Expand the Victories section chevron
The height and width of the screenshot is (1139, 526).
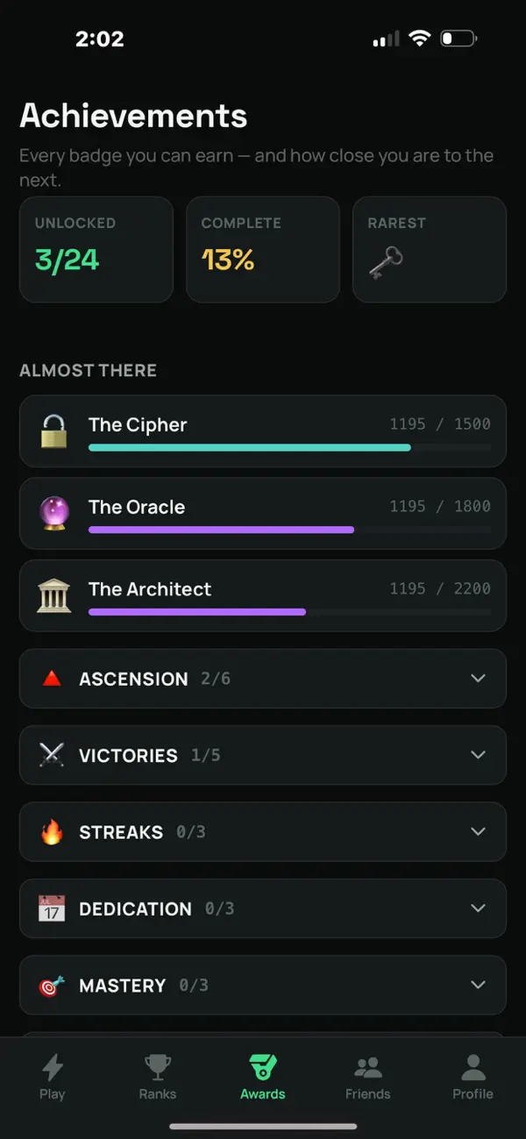(478, 755)
